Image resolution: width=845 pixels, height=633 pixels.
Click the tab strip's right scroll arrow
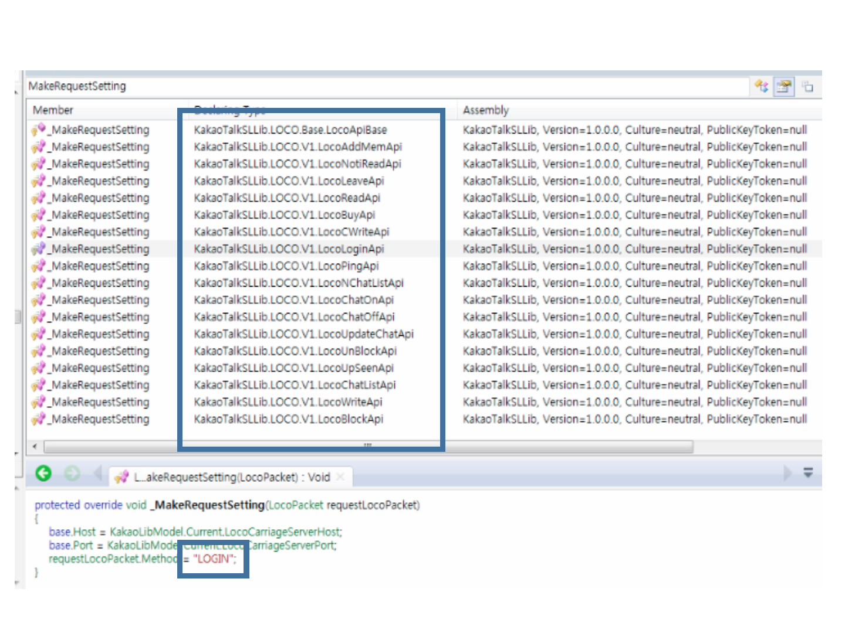787,472
